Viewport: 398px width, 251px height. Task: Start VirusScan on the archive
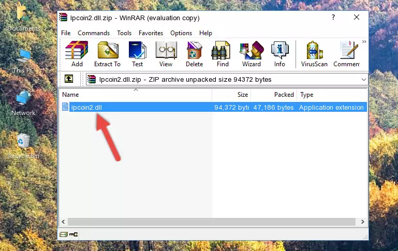coord(314,54)
